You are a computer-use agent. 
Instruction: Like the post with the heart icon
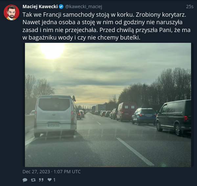tap(50, 180)
